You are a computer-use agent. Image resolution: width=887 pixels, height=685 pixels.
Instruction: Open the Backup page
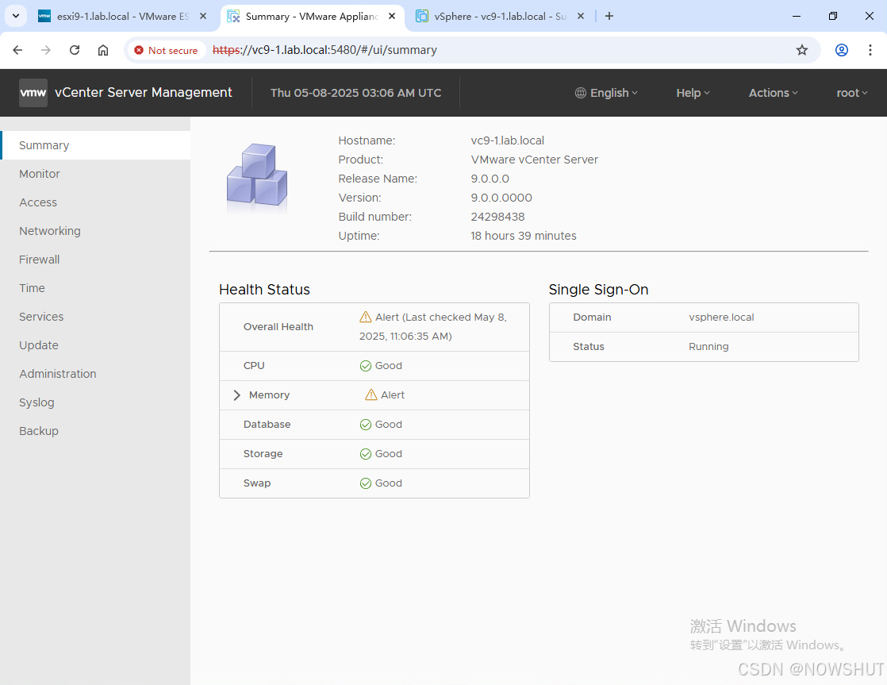[x=95, y=431]
